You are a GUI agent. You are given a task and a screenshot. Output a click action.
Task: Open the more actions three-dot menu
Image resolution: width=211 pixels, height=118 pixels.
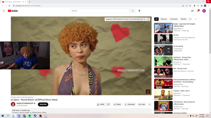coord(149,104)
